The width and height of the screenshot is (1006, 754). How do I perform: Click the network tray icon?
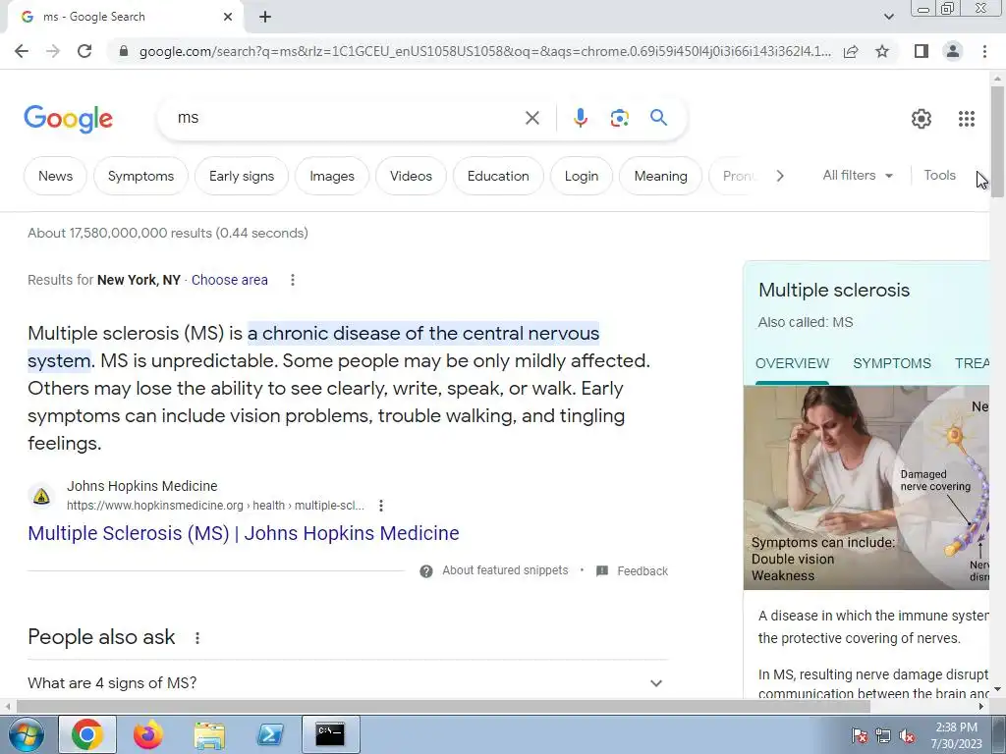point(883,736)
